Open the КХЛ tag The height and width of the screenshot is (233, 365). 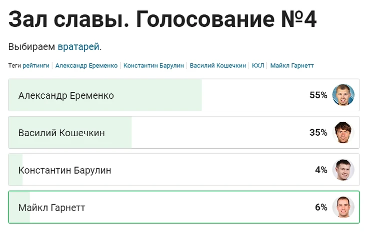(x=258, y=65)
